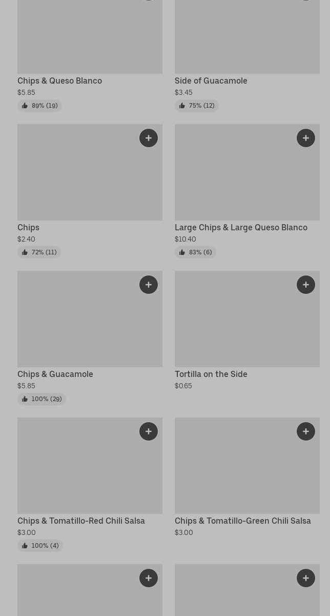Select the 72% (11) rating badge under Chips
Image resolution: width=330 pixels, height=616 pixels.
click(x=39, y=252)
